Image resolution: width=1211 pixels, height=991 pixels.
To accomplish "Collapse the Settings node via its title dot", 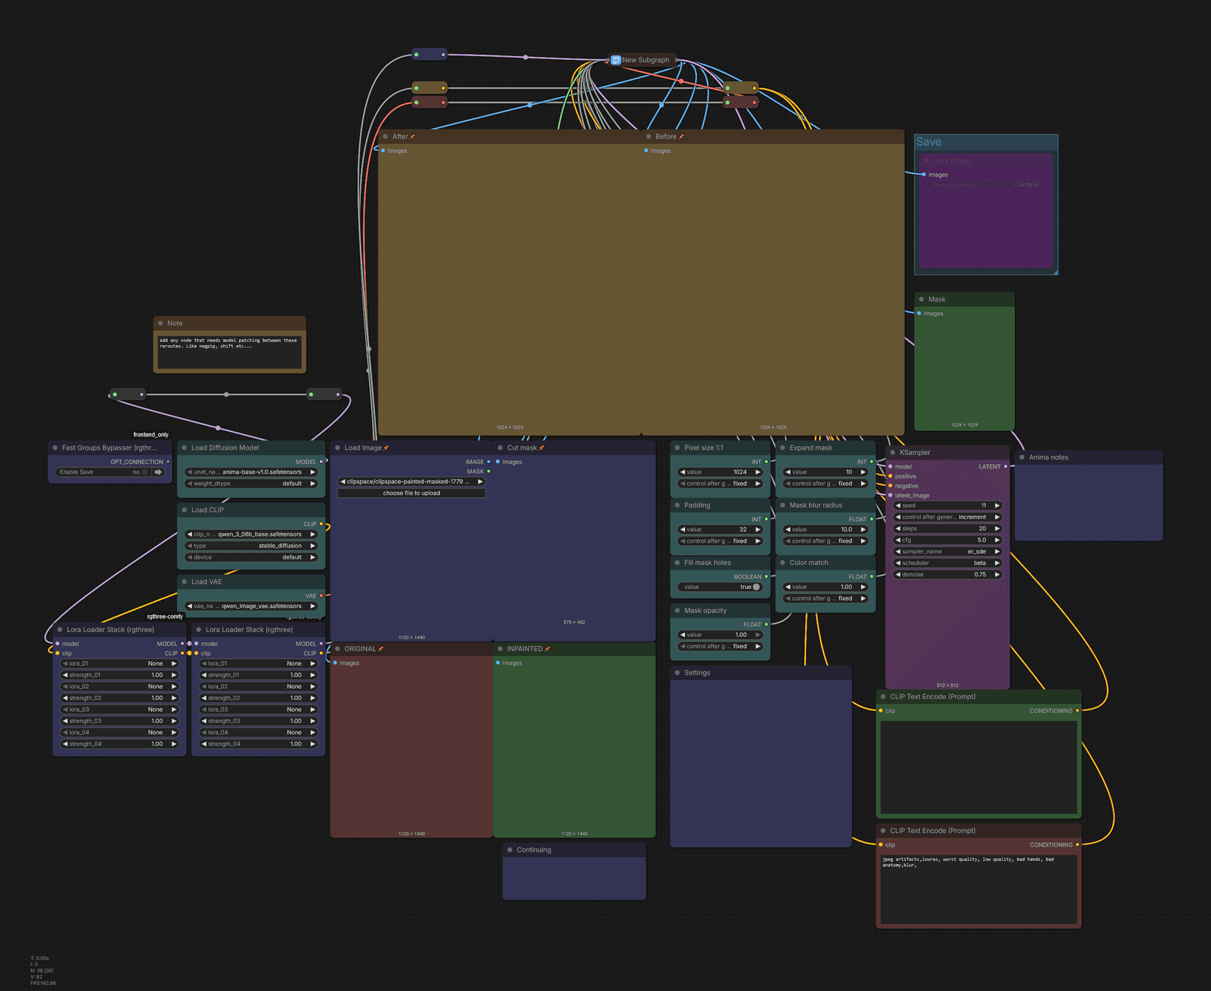I will click(677, 672).
